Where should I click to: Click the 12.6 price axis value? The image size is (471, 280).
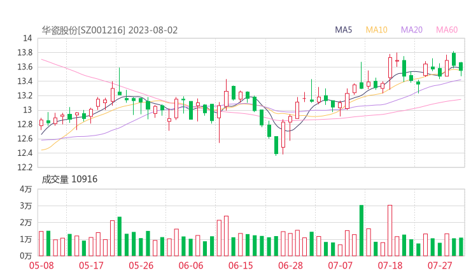[x=25, y=139]
